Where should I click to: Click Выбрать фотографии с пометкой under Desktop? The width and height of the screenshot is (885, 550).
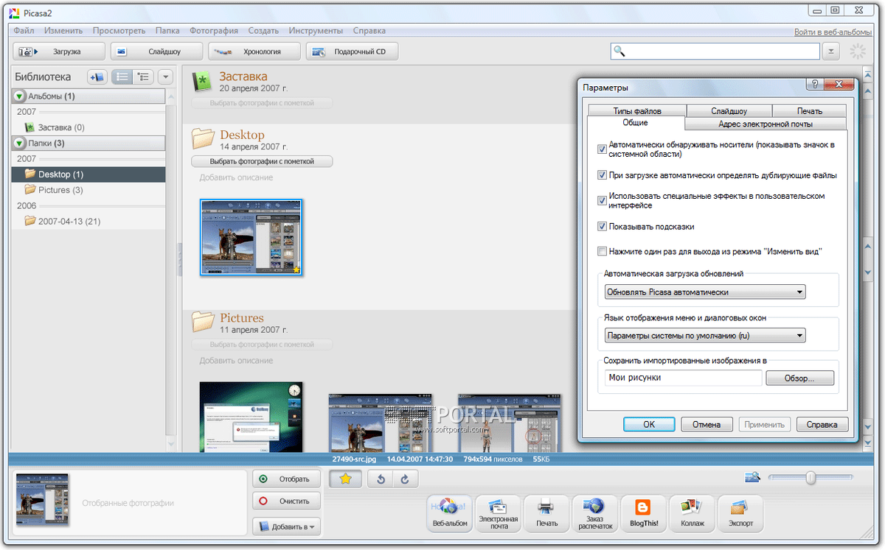(x=262, y=161)
